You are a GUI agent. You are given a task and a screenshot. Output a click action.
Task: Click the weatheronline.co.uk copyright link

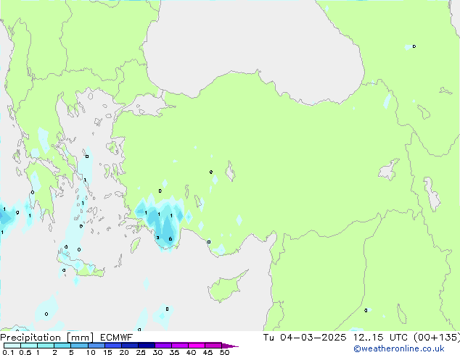[399, 348]
